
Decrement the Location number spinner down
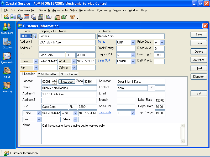click(x=55, y=83)
